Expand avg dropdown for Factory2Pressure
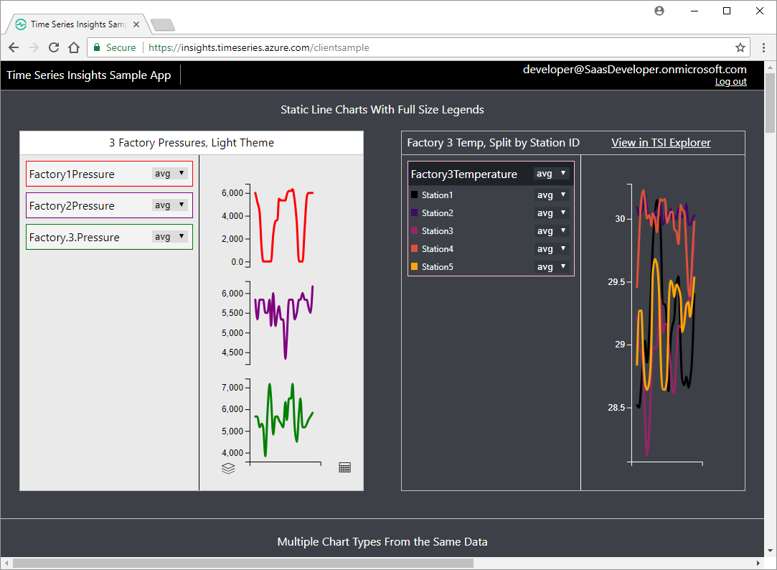Viewport: 777px width, 570px height. 169,205
